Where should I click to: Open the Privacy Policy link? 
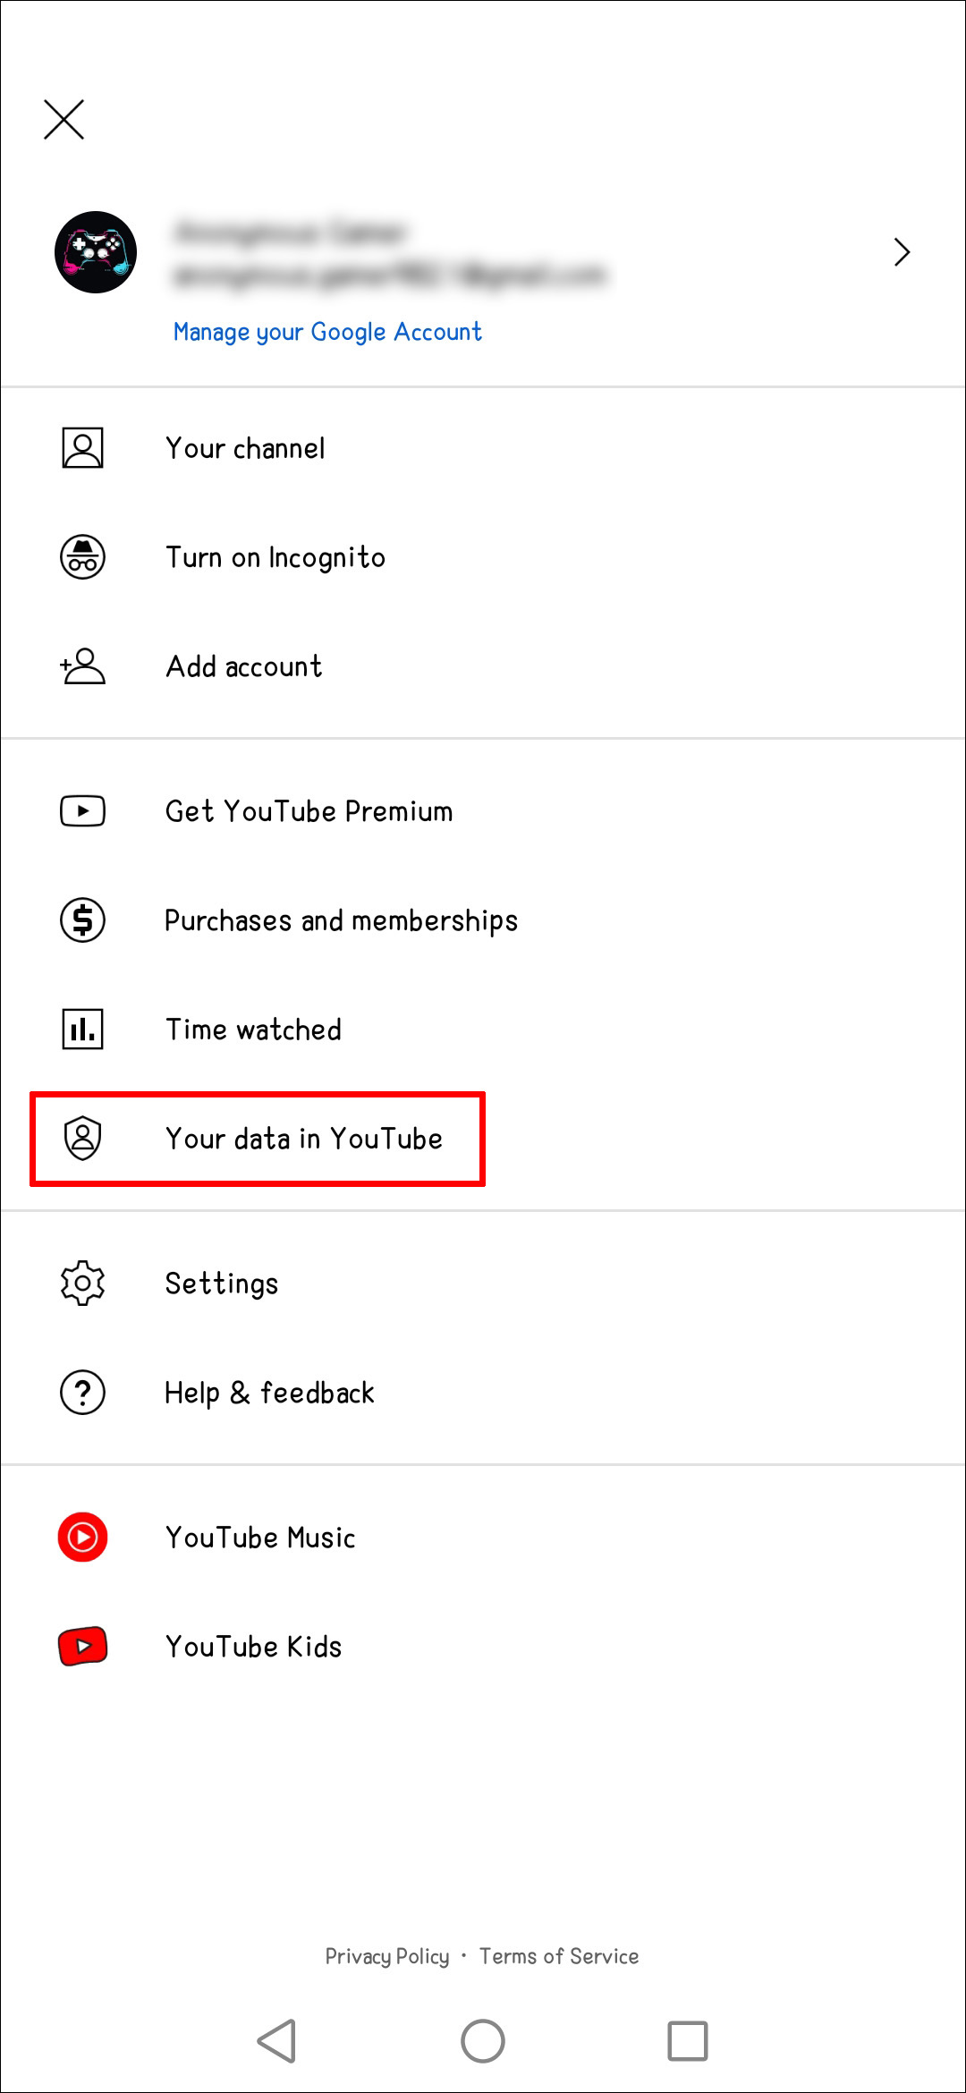[x=386, y=1956]
